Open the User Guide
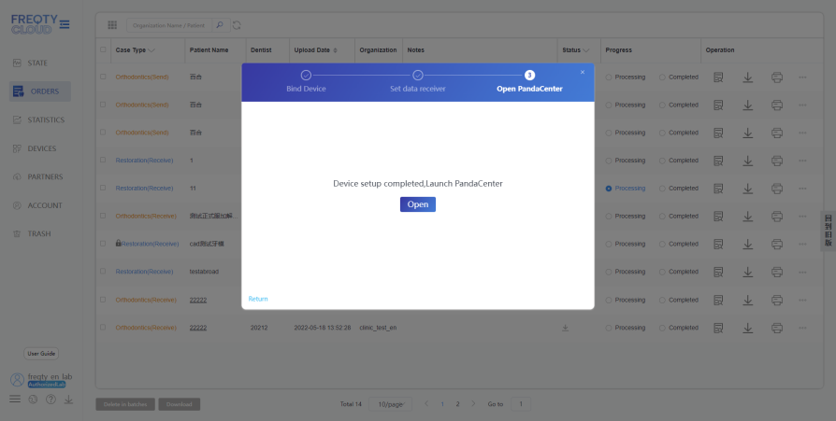 click(x=41, y=354)
